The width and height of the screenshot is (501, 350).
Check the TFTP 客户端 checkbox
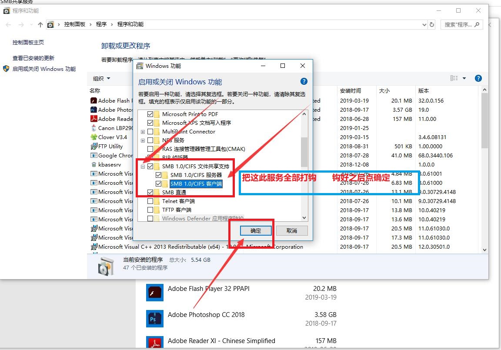pos(150,210)
